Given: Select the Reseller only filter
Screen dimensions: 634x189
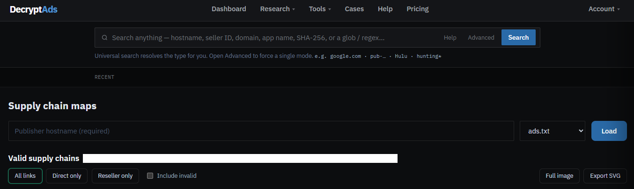Looking at the screenshot, I should coord(115,176).
